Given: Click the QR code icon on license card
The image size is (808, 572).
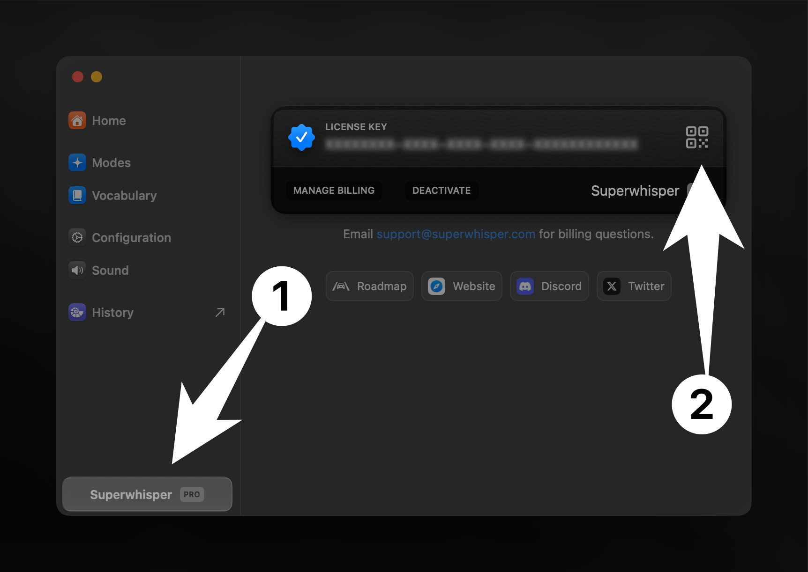Looking at the screenshot, I should pyautogui.click(x=697, y=137).
